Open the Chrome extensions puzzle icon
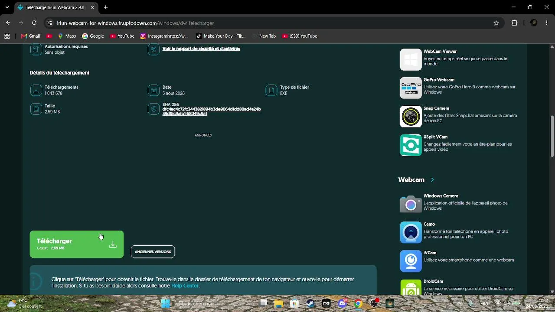This screenshot has width=555, height=312. [515, 23]
